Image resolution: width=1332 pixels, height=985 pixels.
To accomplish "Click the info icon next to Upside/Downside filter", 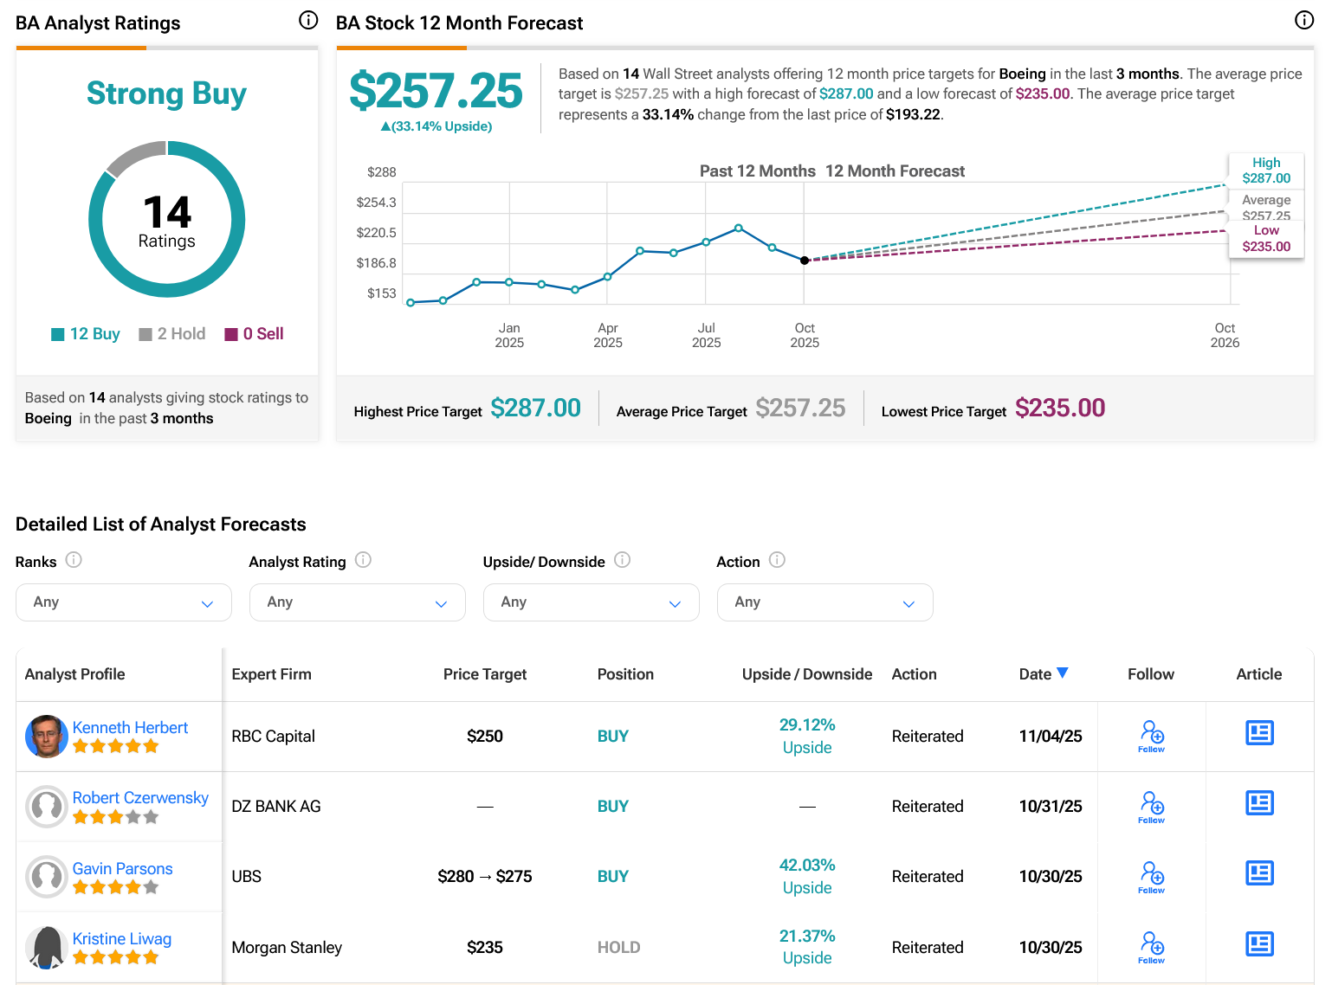I will pyautogui.click(x=622, y=560).
